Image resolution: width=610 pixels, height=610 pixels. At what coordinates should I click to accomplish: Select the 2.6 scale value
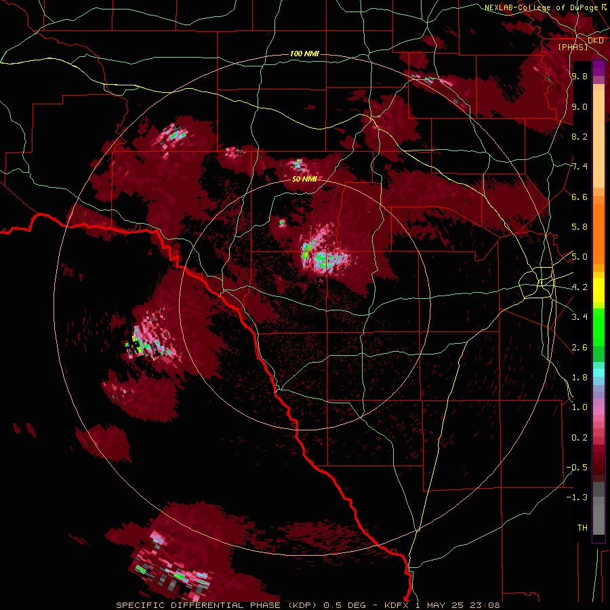(579, 348)
